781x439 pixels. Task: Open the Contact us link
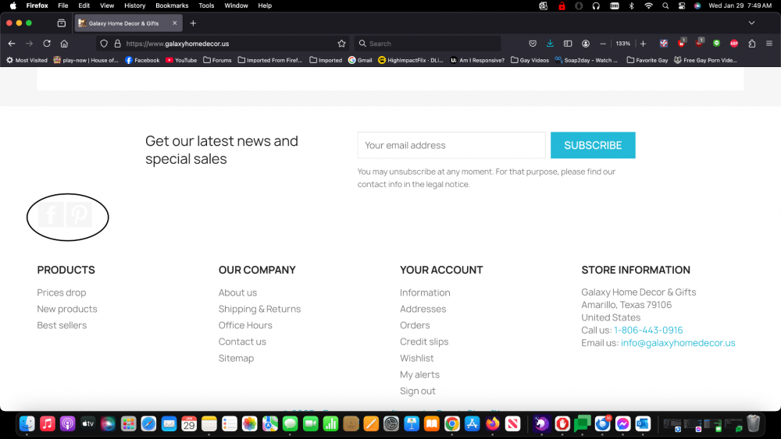pos(242,342)
